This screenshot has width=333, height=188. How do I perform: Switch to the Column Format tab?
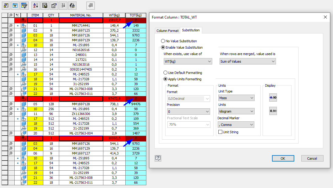167,30
